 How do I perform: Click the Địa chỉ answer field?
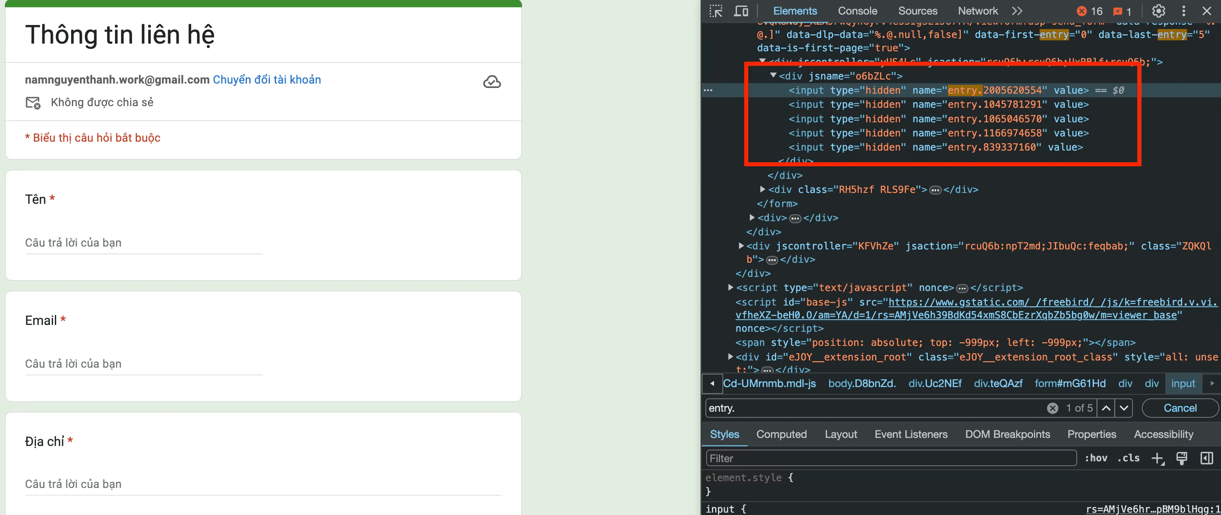tap(263, 484)
